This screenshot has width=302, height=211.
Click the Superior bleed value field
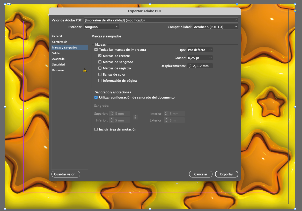pos(122,113)
